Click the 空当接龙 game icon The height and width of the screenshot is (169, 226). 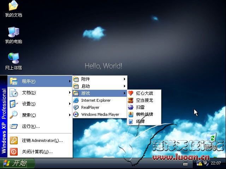131,100
